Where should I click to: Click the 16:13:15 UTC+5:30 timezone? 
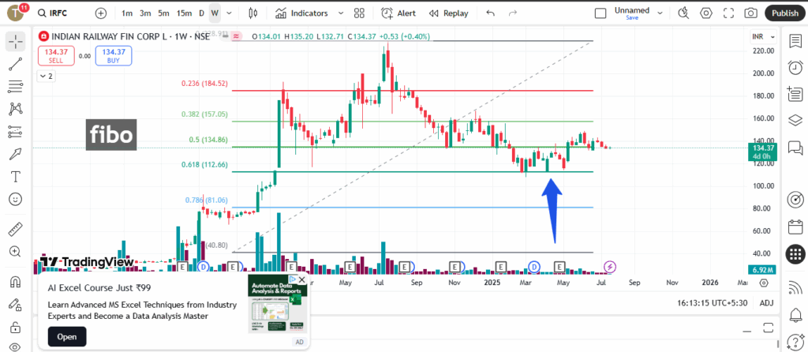click(713, 303)
